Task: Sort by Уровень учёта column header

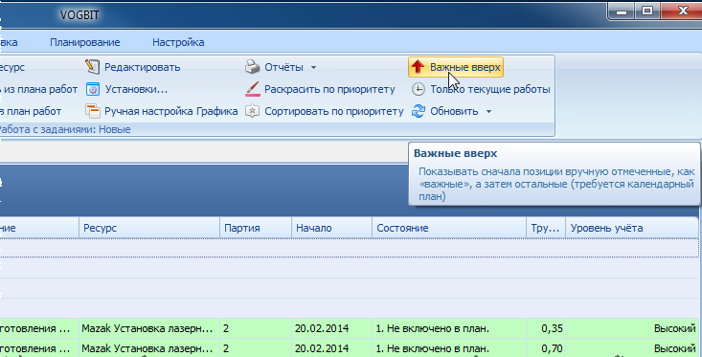Action: point(632,228)
